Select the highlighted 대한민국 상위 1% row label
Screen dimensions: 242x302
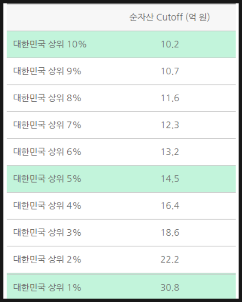click(x=47, y=288)
